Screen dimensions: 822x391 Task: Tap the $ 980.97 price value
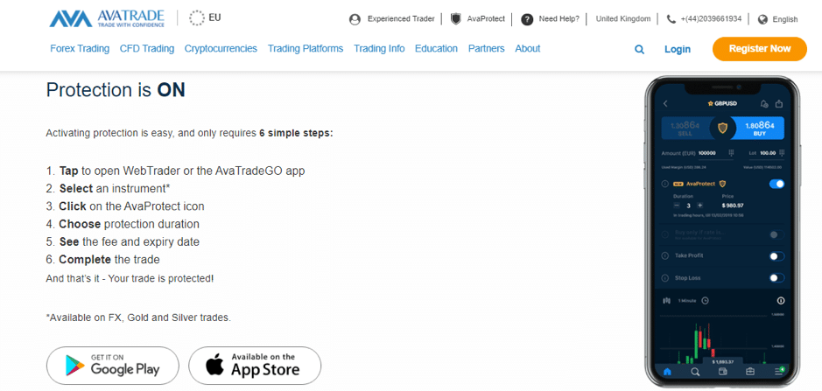[x=733, y=206]
